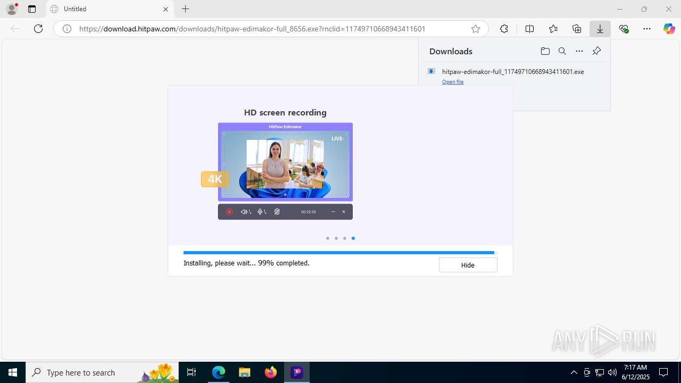Open the Collections icon
Viewport: 681px width, 383px height.
point(577,29)
